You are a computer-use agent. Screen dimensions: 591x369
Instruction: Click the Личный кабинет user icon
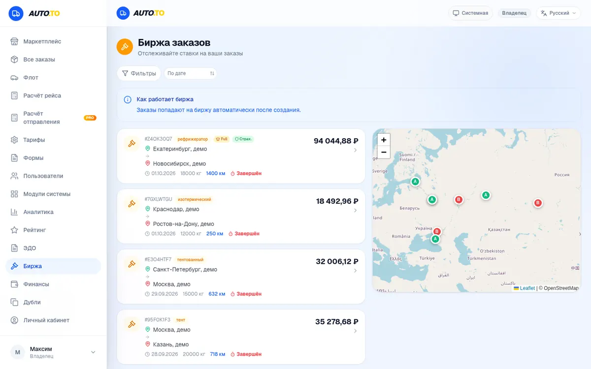[x=14, y=320]
